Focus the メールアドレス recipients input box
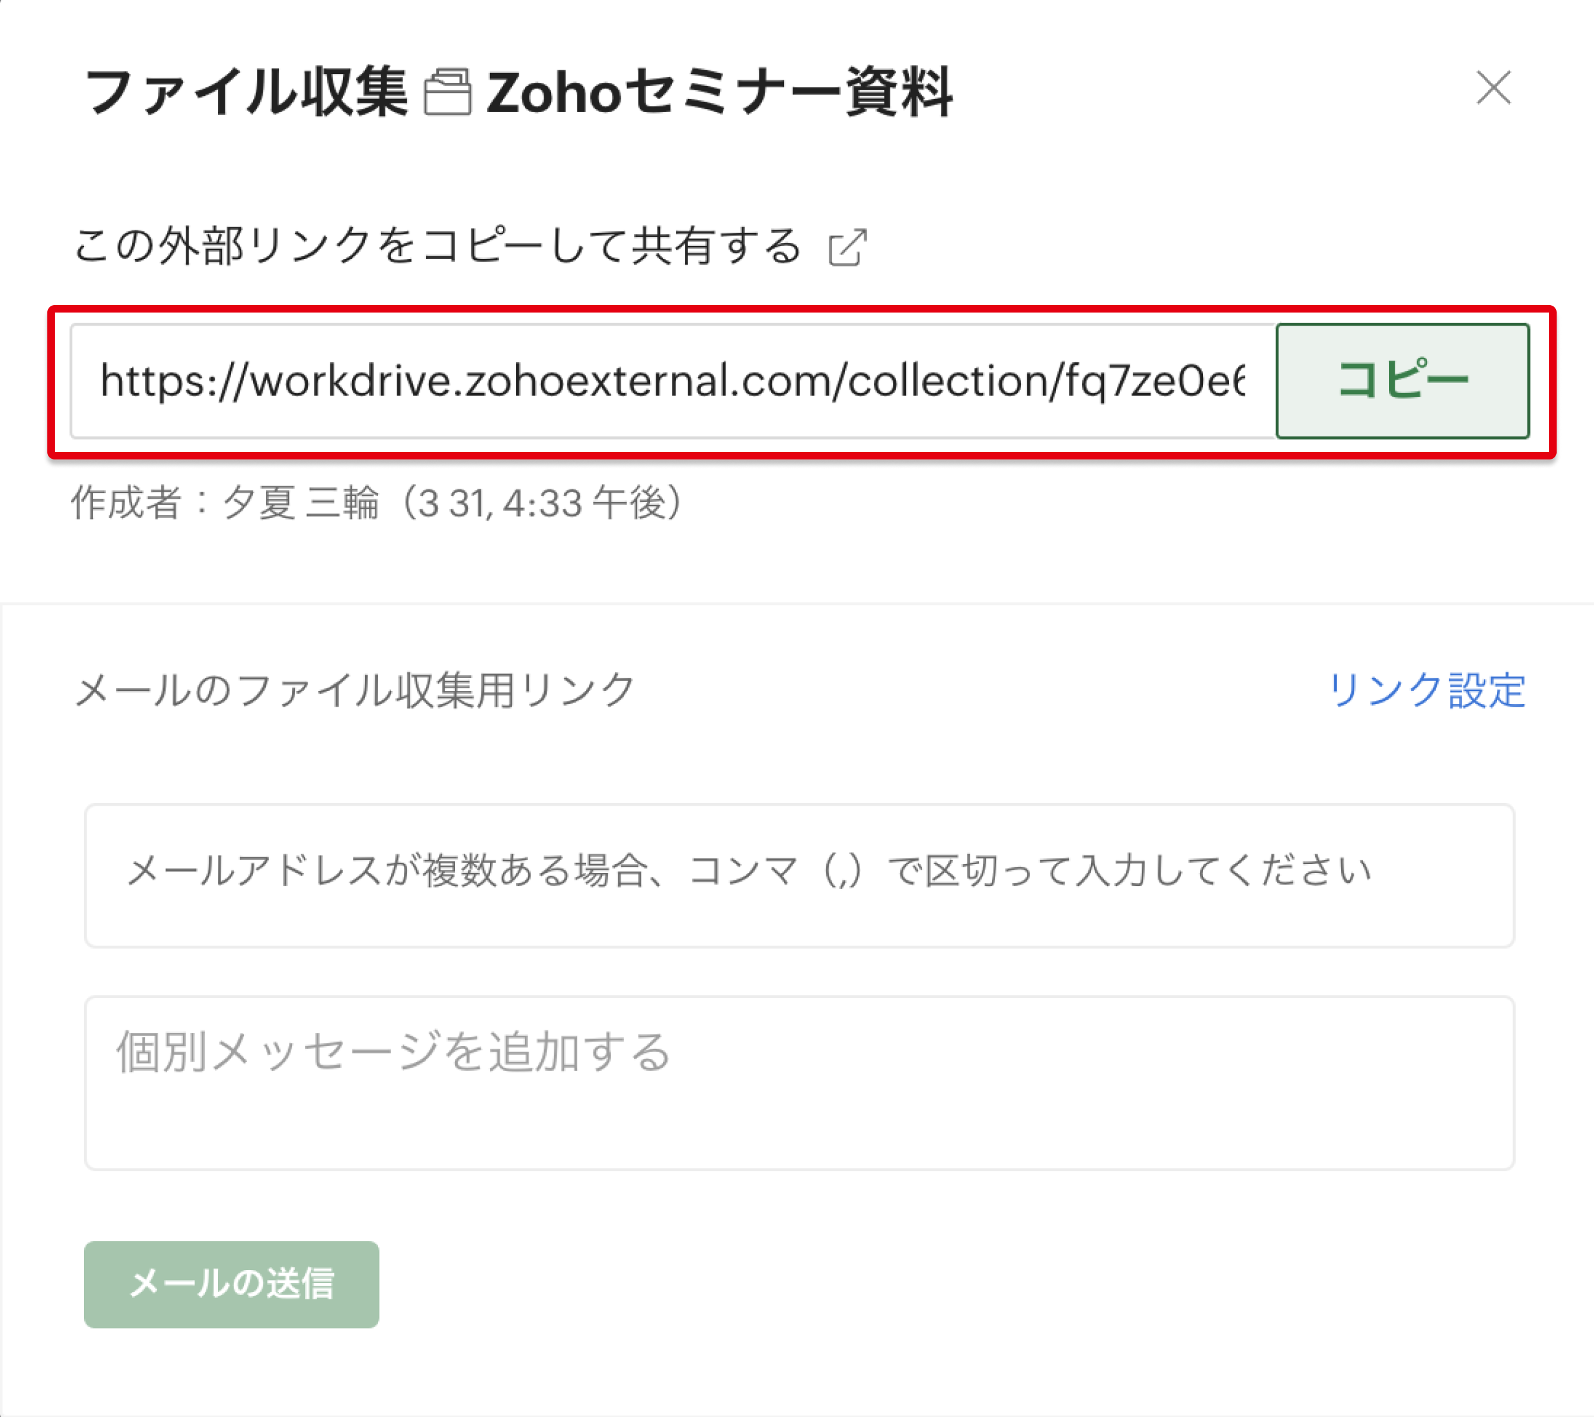This screenshot has height=1417, width=1594. (x=799, y=875)
